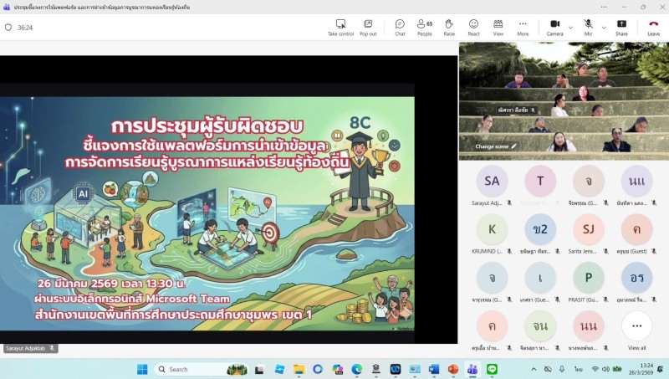Open the View layout menu
669x379 pixels.
[x=498, y=26]
